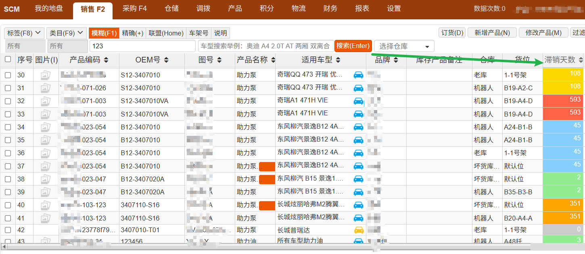Click the yellow car icon in row 42
Viewport: 585px width, 254px height.
(358, 230)
